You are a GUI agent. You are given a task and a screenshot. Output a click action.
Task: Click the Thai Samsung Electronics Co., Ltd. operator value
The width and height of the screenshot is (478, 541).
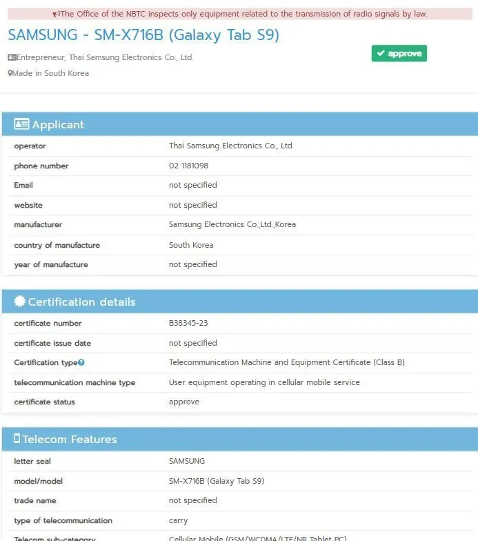pos(231,146)
